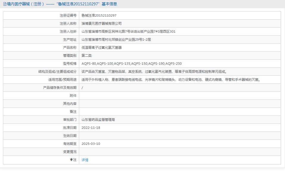Click registrant name 淄博康元医疗器械有限公司
Viewport: 285px width, 171px height.
(102, 23)
